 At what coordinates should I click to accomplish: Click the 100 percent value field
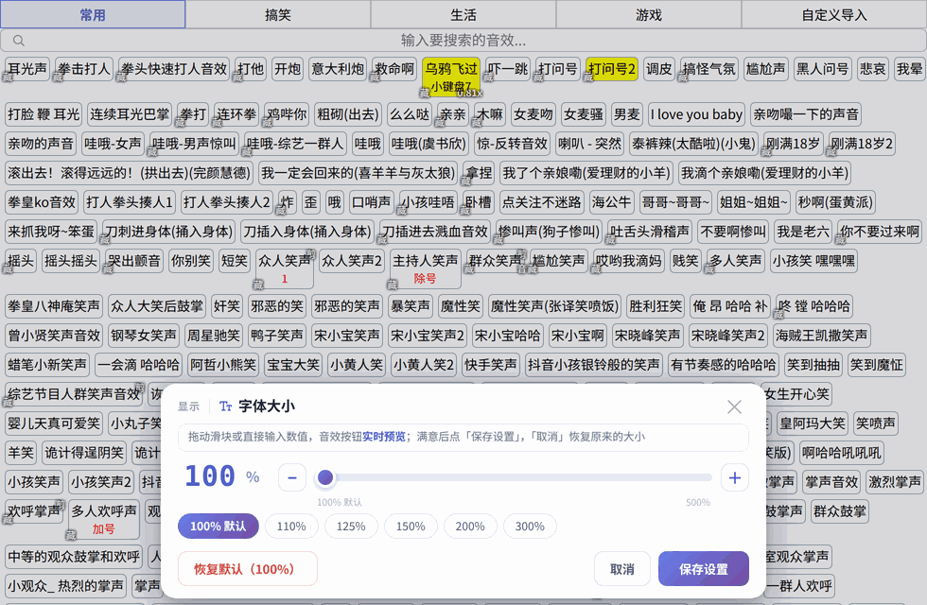point(210,476)
